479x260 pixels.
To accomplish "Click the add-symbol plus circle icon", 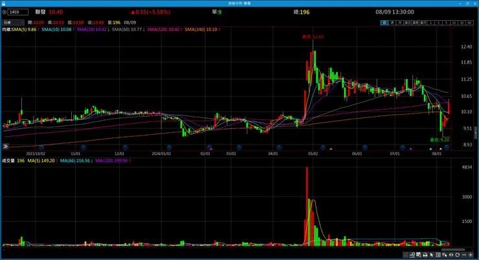I will point(5,12).
